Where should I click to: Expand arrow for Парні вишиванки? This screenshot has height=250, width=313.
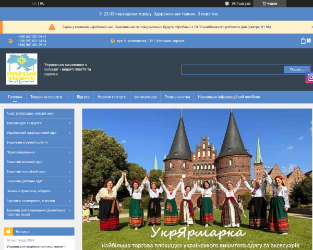(x=70, y=152)
